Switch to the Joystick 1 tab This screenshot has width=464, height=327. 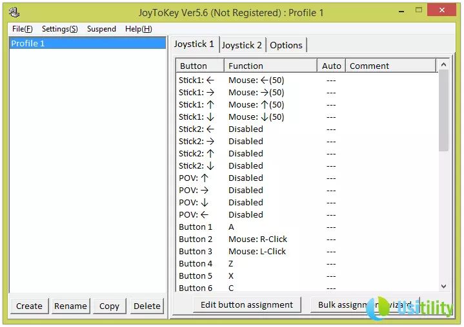194,44
